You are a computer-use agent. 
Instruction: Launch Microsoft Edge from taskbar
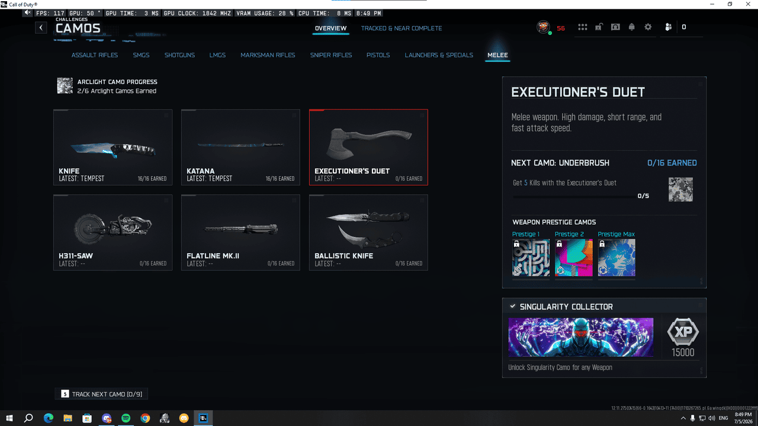coord(49,418)
